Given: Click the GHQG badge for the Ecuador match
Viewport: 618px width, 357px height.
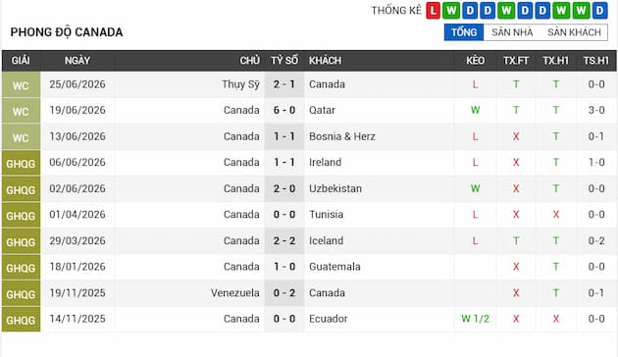Looking at the screenshot, I should point(21,319).
